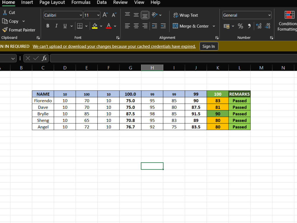Toggle Wrap Text
Image resolution: width=297 pixels, height=223 pixels.
[185, 15]
